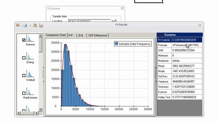Screen dimensions: 218x122
Task: Click the Mode value 1487.41635324001
Action: tap(187, 71)
